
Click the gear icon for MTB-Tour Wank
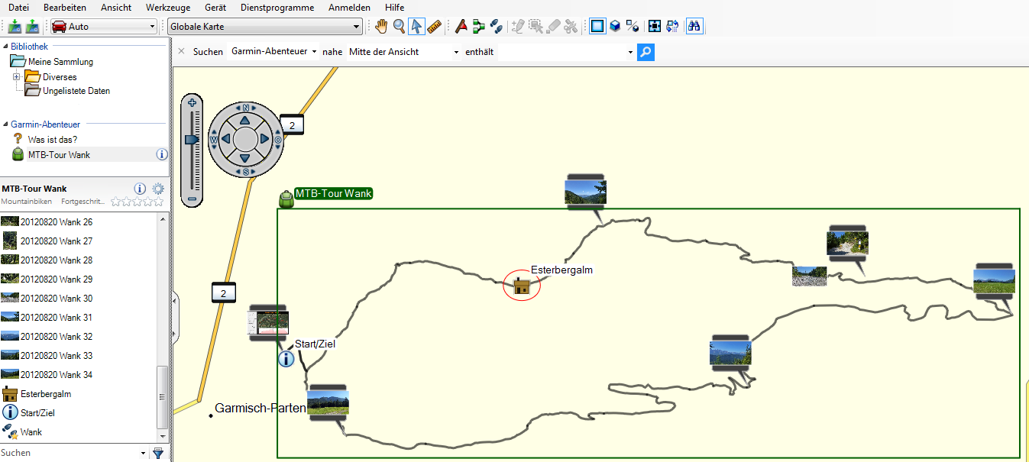click(x=158, y=189)
